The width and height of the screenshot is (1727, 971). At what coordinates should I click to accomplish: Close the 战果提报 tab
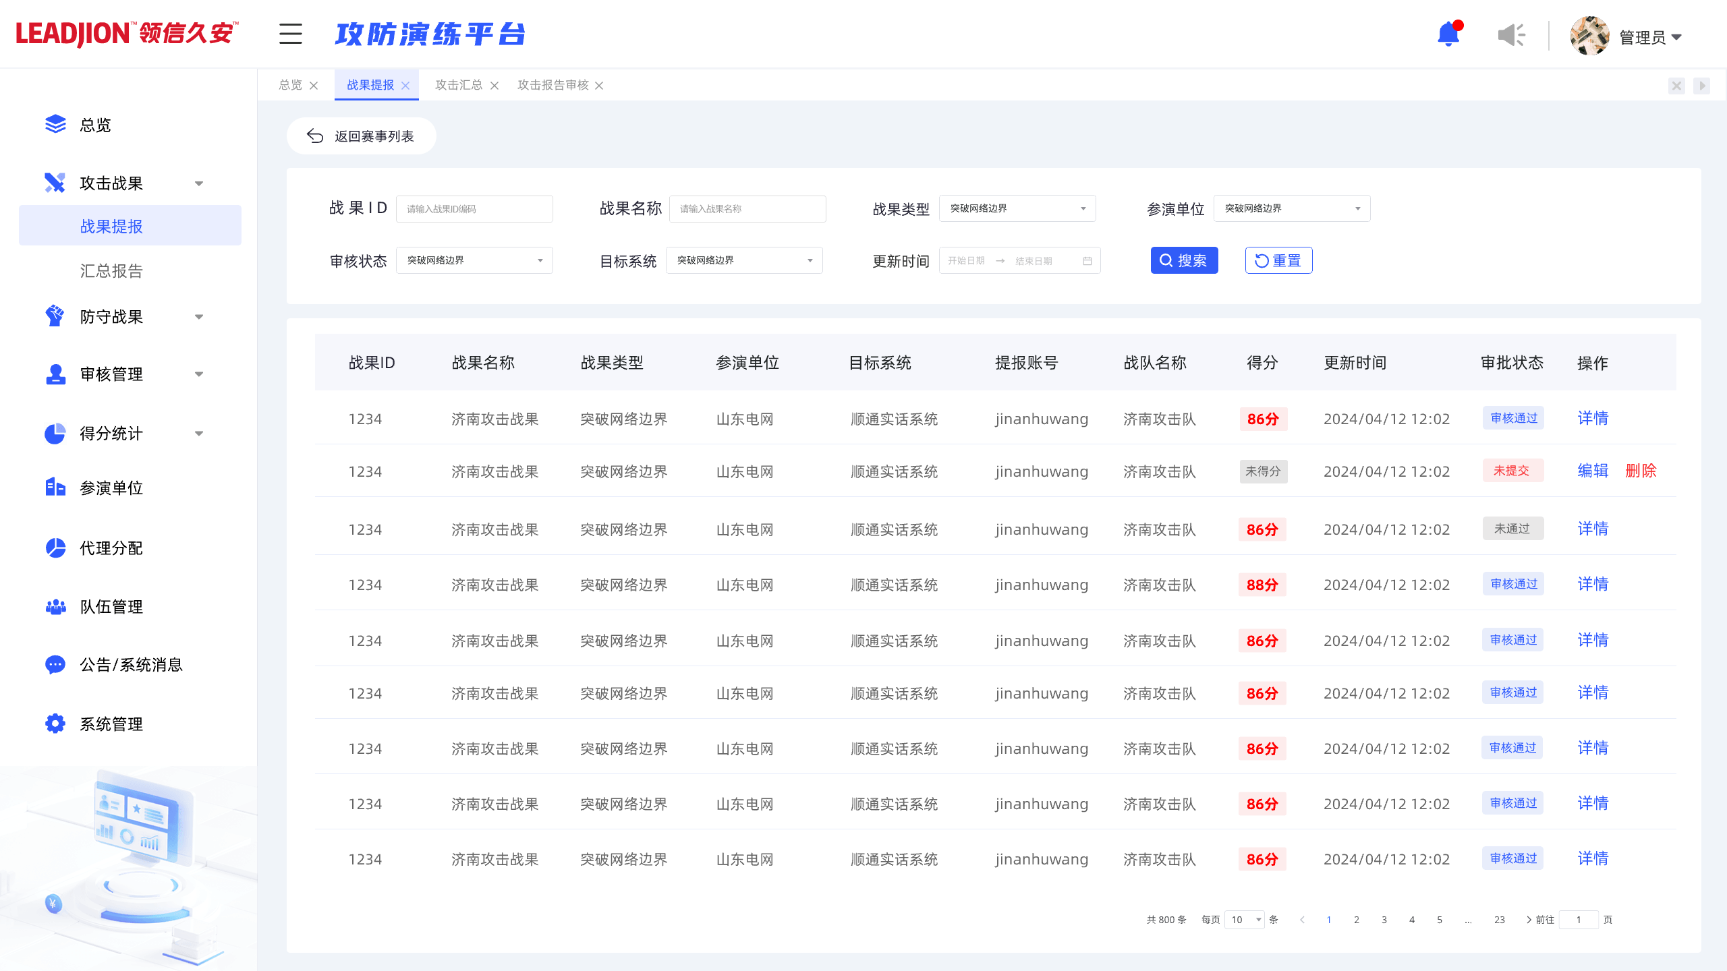[405, 86]
